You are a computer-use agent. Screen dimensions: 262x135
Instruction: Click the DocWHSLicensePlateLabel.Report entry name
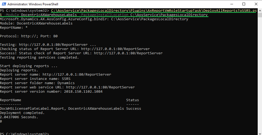(32, 109)
